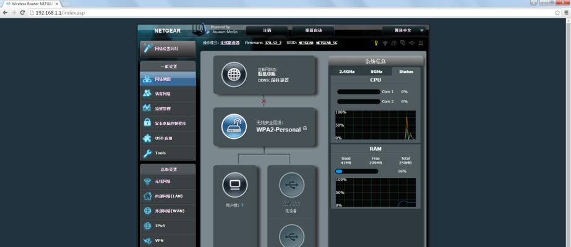Viewport: 571px width, 247px height.
Task: Click the guest network status icon
Action: point(393,43)
